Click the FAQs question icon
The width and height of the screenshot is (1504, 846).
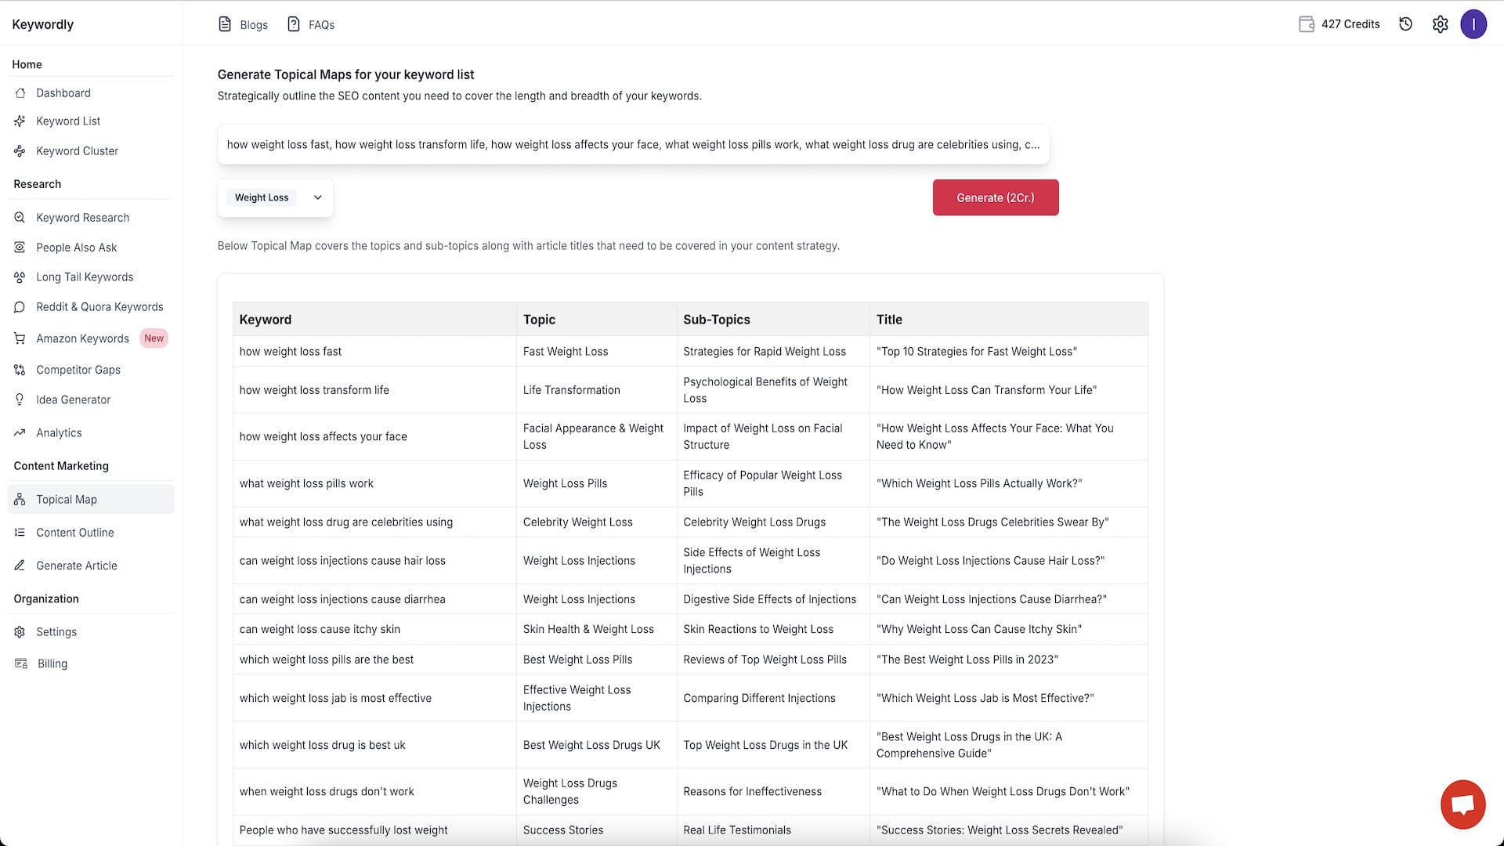coord(294,24)
